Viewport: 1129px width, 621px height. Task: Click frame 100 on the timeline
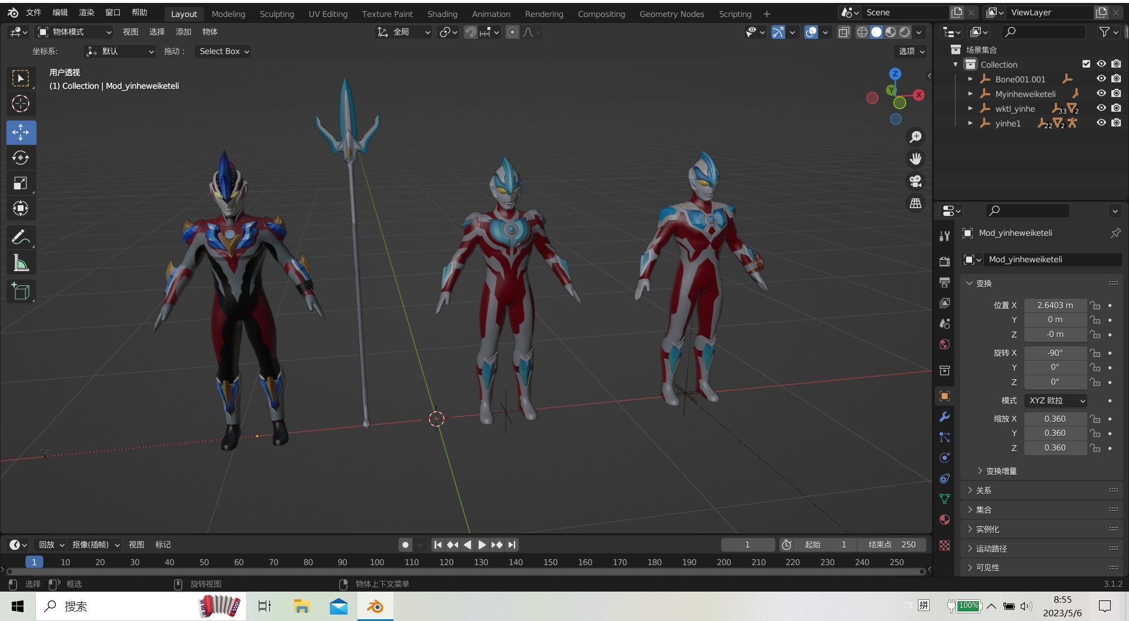[377, 562]
